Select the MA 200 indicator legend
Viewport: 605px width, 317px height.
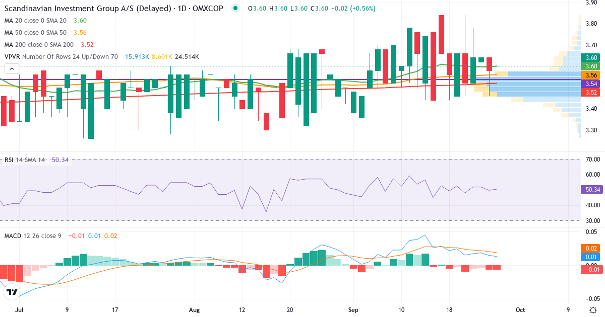coord(38,45)
